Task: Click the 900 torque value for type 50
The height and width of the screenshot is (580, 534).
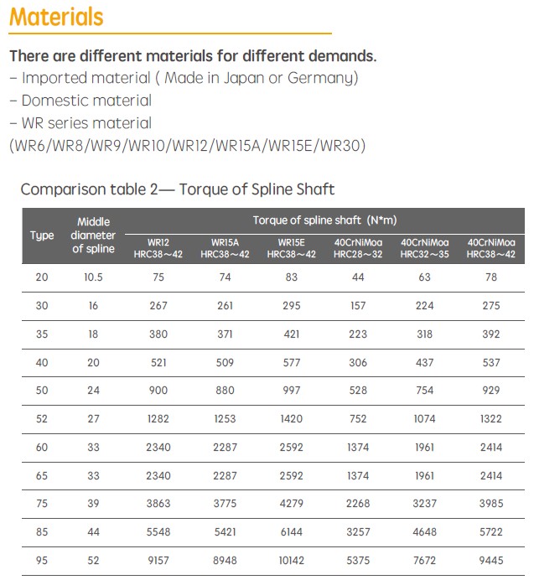Action: pos(158,391)
